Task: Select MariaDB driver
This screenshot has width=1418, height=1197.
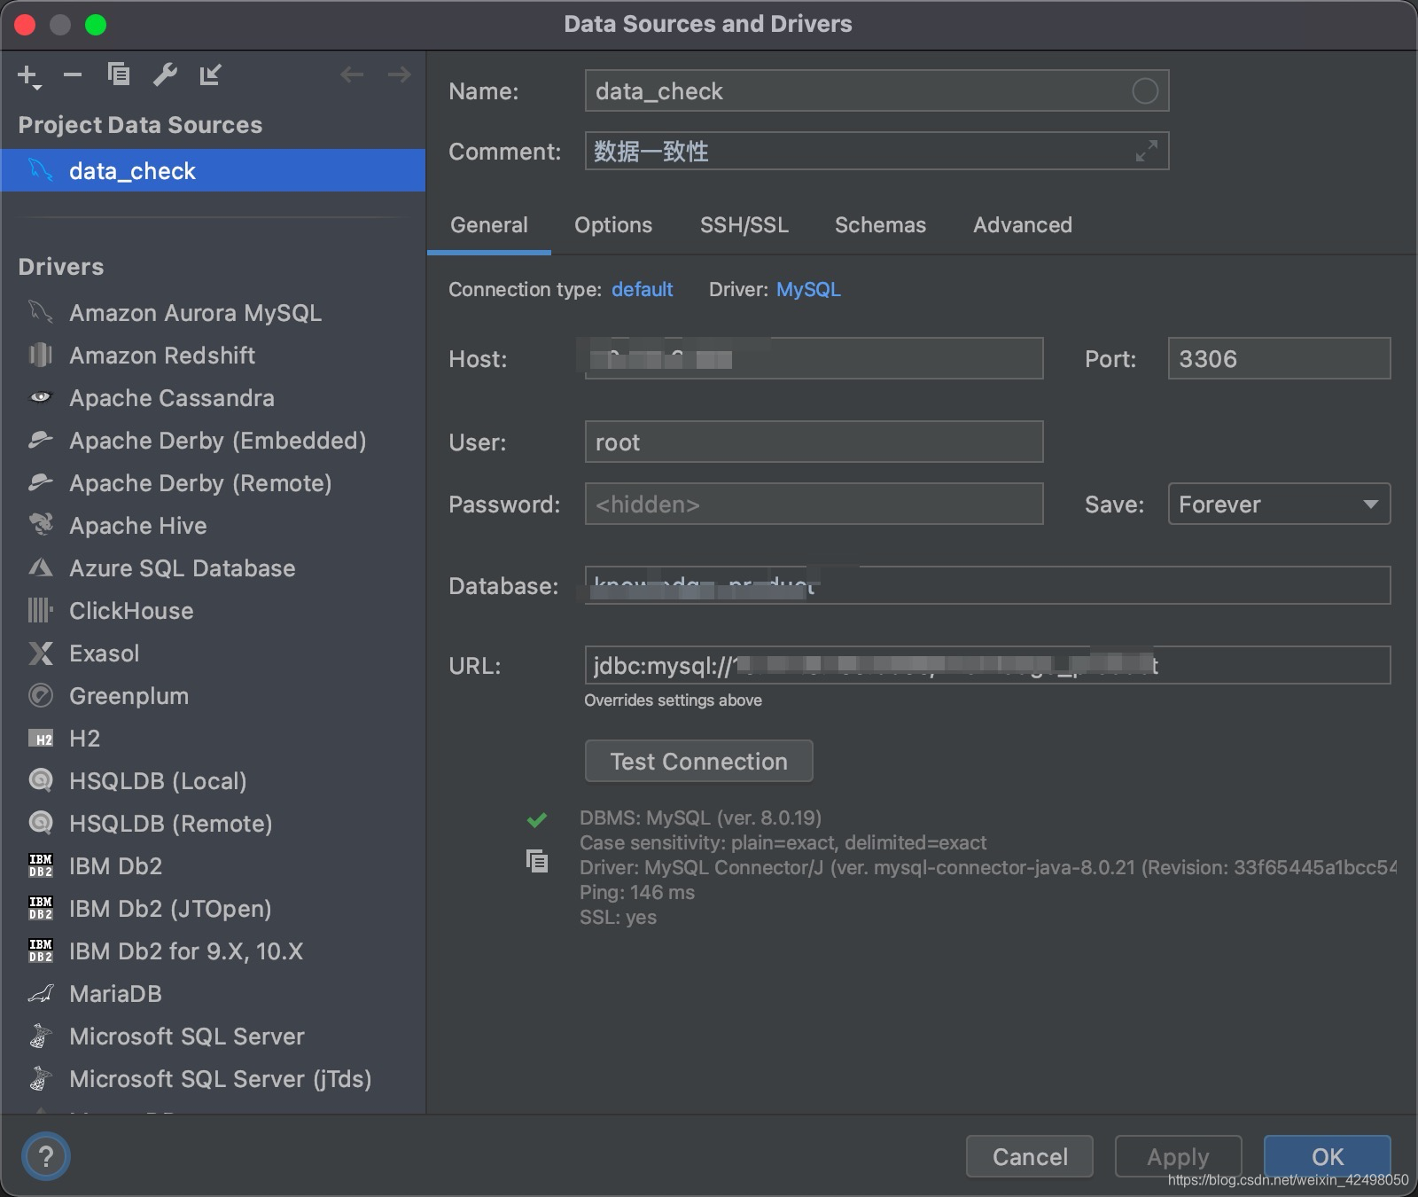Action: pyautogui.click(x=213, y=994)
